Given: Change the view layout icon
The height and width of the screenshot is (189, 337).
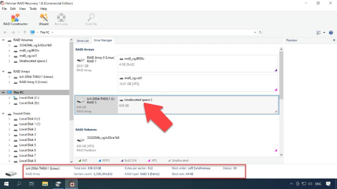Looking at the screenshot, I should pos(319,32).
